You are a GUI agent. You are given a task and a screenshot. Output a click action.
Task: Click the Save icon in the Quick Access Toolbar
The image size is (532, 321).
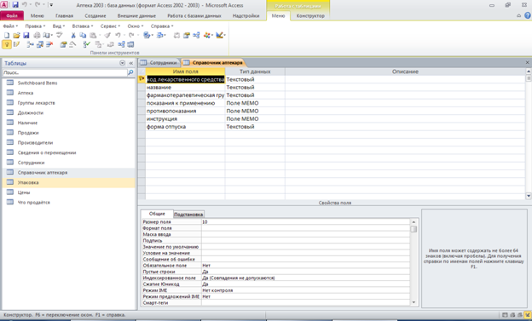point(15,5)
